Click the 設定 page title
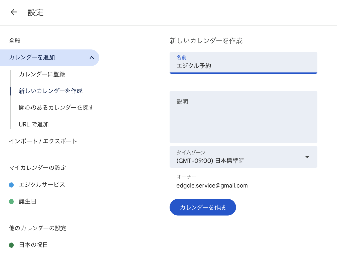This screenshot has width=337, height=266. (36, 12)
